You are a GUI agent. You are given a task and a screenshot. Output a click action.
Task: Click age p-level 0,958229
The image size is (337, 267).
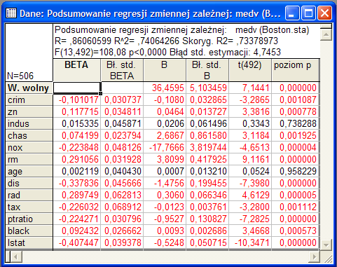[296, 172]
